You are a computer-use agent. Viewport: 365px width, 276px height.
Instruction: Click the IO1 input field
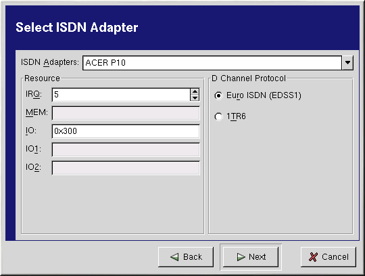(126, 149)
